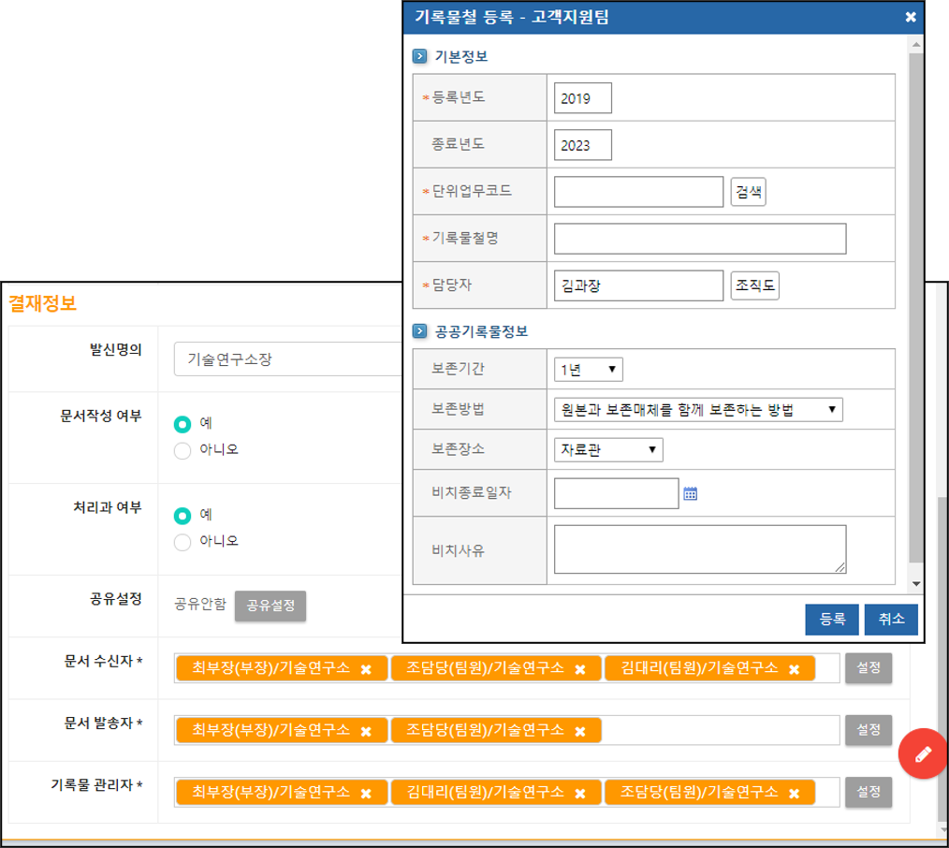Open the 보존기간 dropdown
Screen dimensions: 949x848
point(588,370)
